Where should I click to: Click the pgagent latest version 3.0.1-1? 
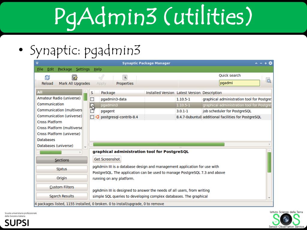(182, 111)
